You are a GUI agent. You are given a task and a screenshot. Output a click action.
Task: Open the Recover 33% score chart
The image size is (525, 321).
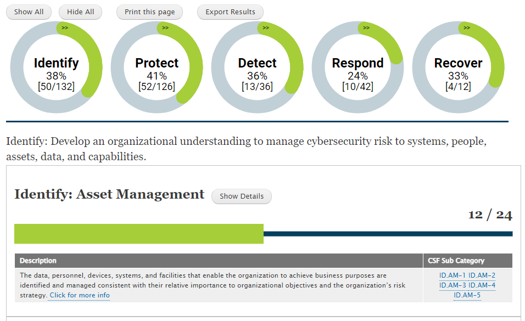458,68
